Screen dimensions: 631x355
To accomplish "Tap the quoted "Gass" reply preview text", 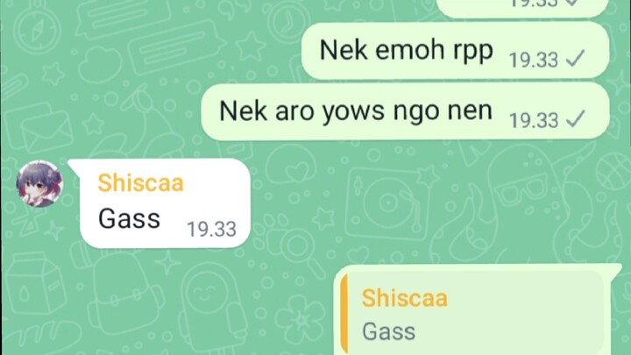I will point(389,332).
